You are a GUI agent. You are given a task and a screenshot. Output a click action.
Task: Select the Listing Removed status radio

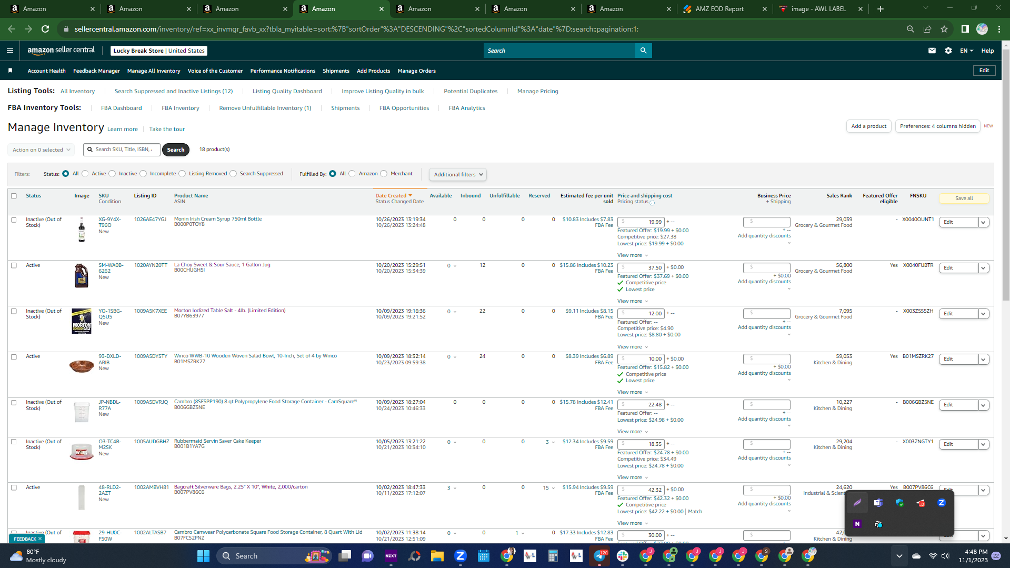tap(182, 174)
